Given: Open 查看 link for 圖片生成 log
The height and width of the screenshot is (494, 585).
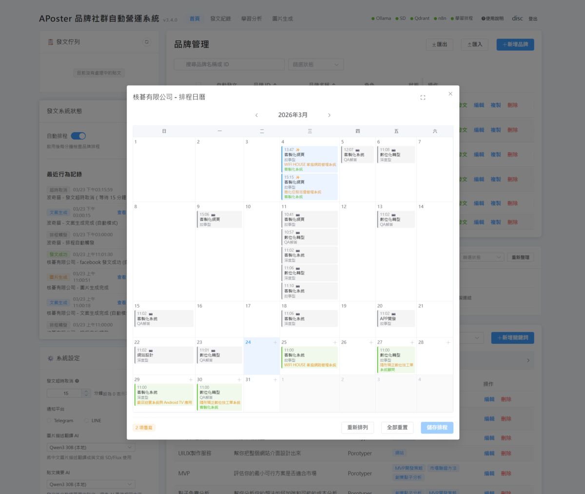Looking at the screenshot, I should point(121,277).
